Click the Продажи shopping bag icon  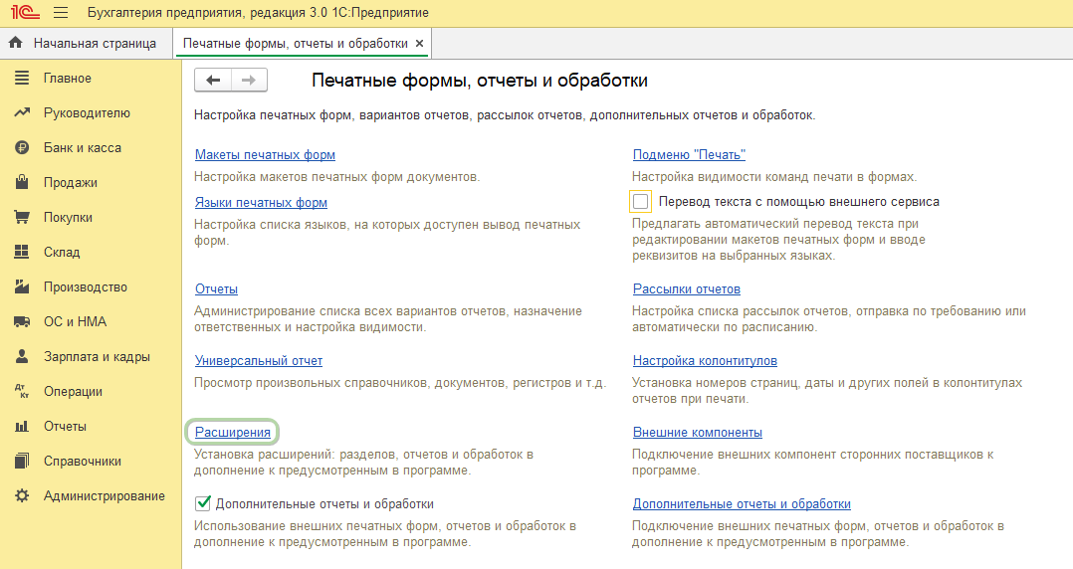(x=22, y=182)
